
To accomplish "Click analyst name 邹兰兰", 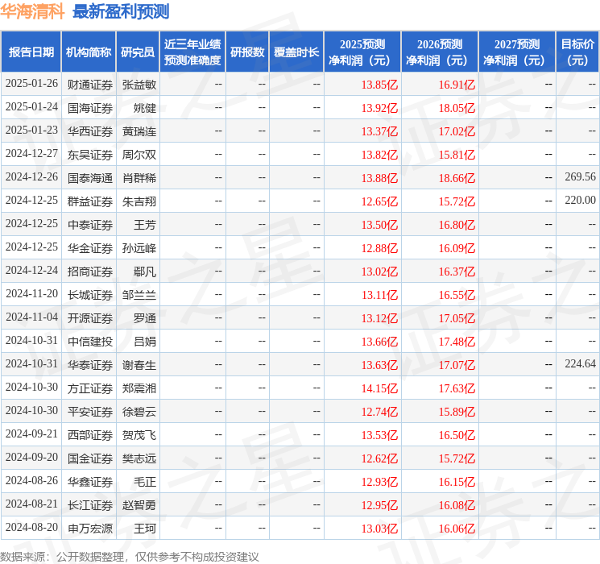I will coord(139,295).
